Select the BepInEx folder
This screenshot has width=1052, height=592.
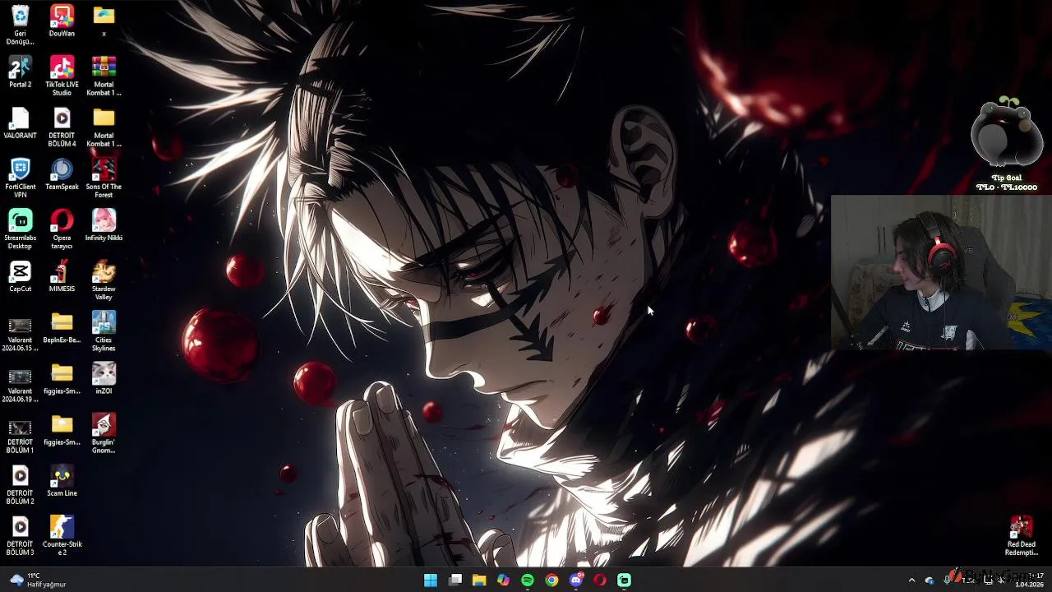(62, 327)
